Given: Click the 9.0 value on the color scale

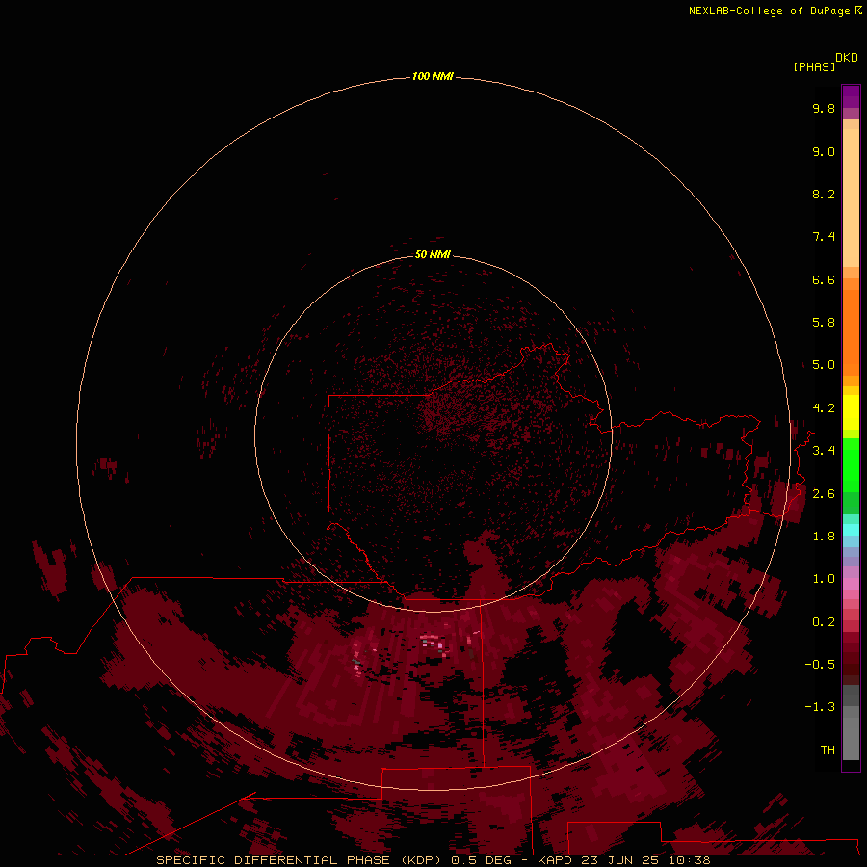Looking at the screenshot, I should pos(824,151).
